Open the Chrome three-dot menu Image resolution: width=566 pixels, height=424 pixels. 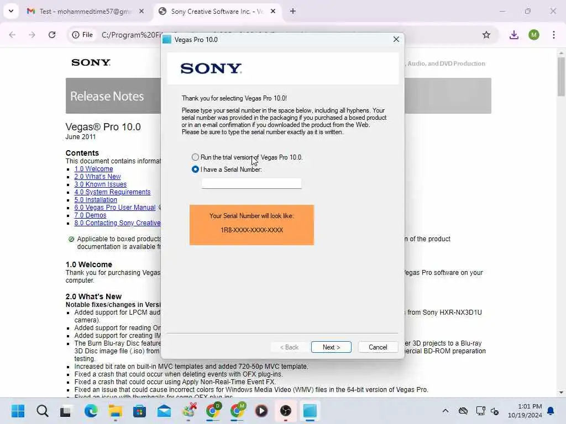click(x=554, y=35)
